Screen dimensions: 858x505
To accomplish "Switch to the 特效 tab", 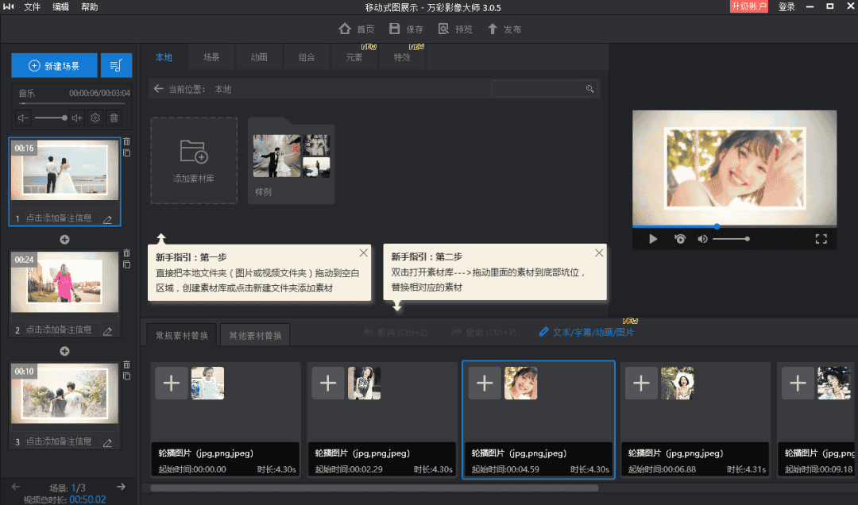I will coord(402,57).
